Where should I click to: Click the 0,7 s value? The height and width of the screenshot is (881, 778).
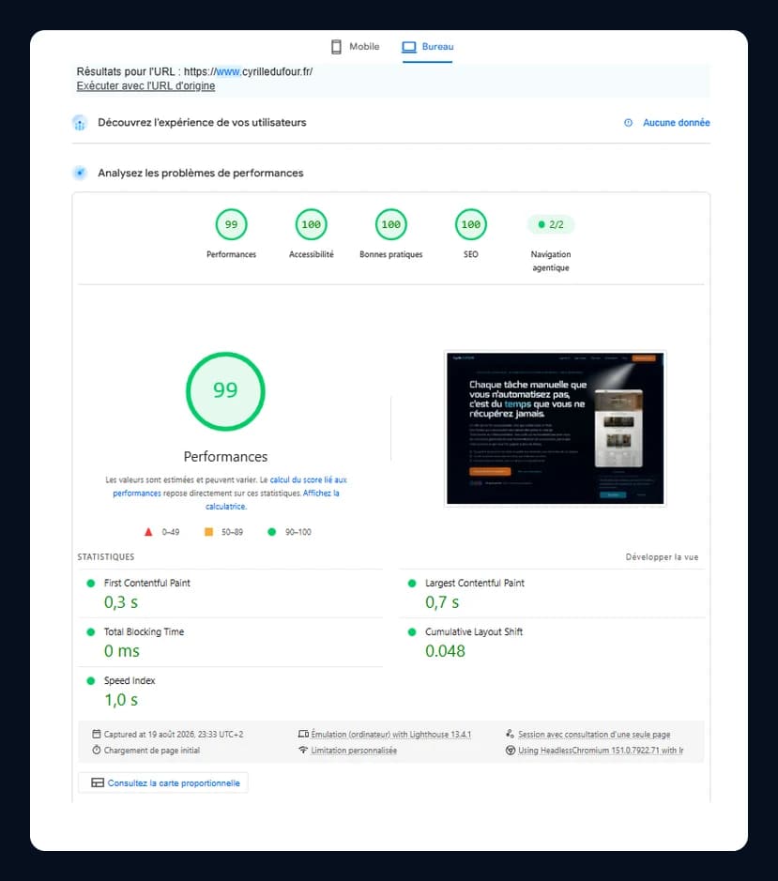442,602
